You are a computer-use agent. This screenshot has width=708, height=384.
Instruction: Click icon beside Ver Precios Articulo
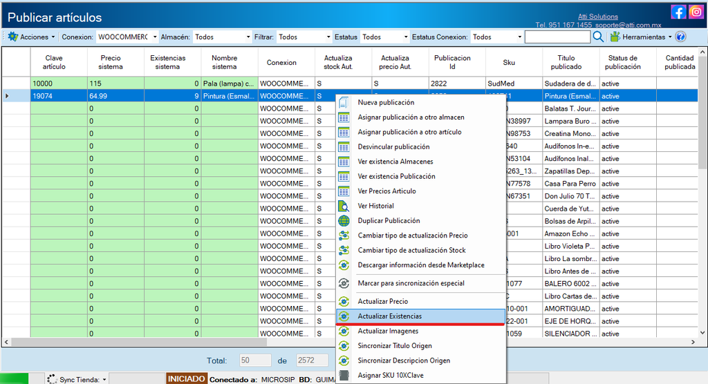(x=344, y=191)
